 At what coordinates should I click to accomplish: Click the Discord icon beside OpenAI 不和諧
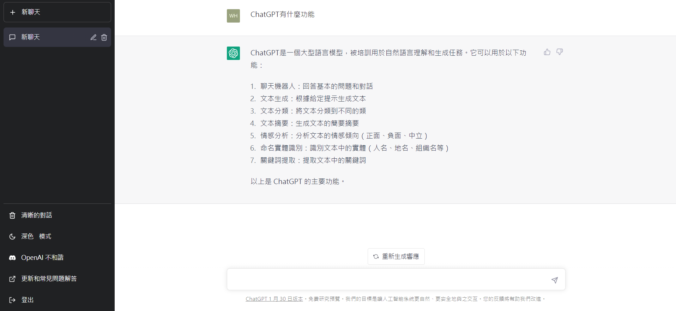(12, 258)
